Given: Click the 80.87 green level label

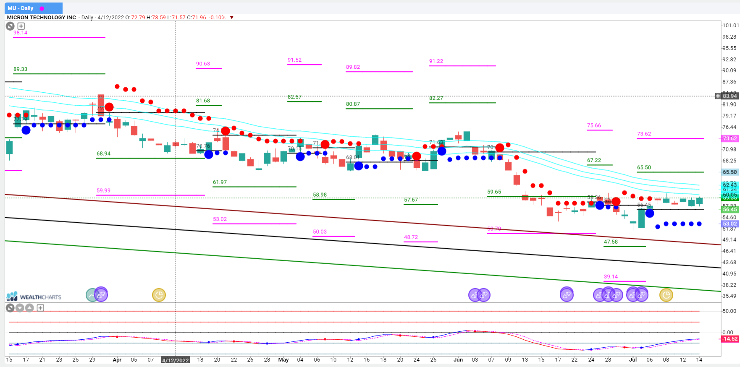Looking at the screenshot, I should click(353, 104).
